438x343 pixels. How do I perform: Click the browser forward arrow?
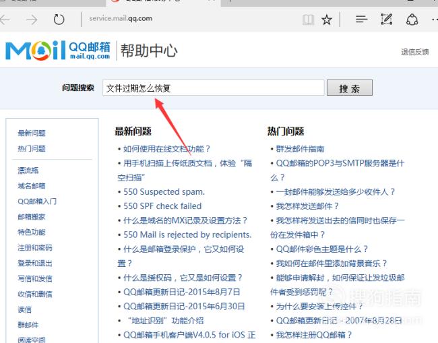coord(32,20)
